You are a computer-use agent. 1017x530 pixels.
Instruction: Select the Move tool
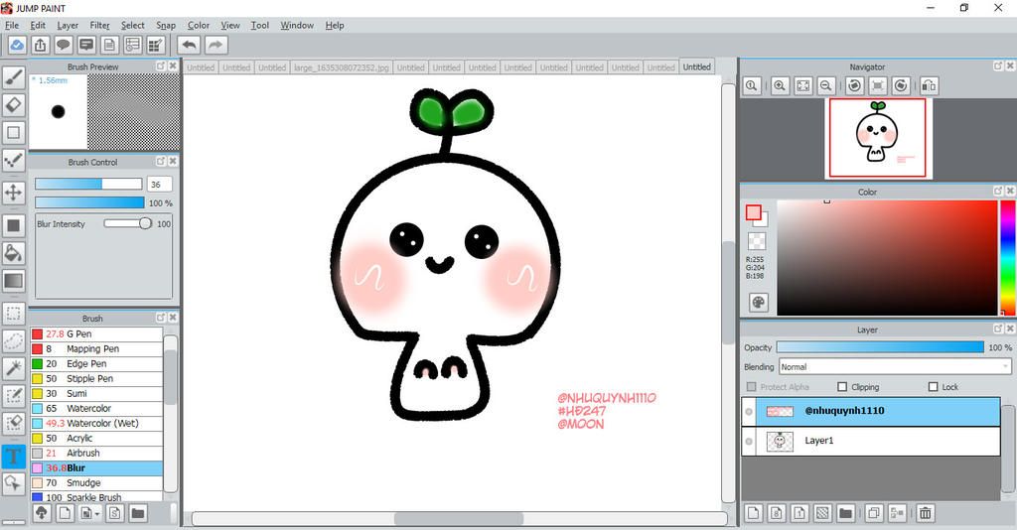coord(14,193)
